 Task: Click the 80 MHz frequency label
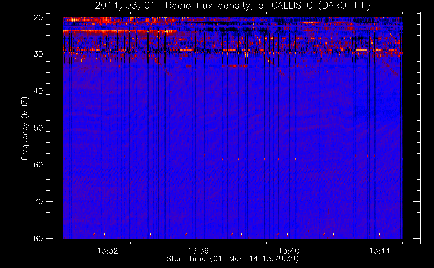[x=38, y=239]
